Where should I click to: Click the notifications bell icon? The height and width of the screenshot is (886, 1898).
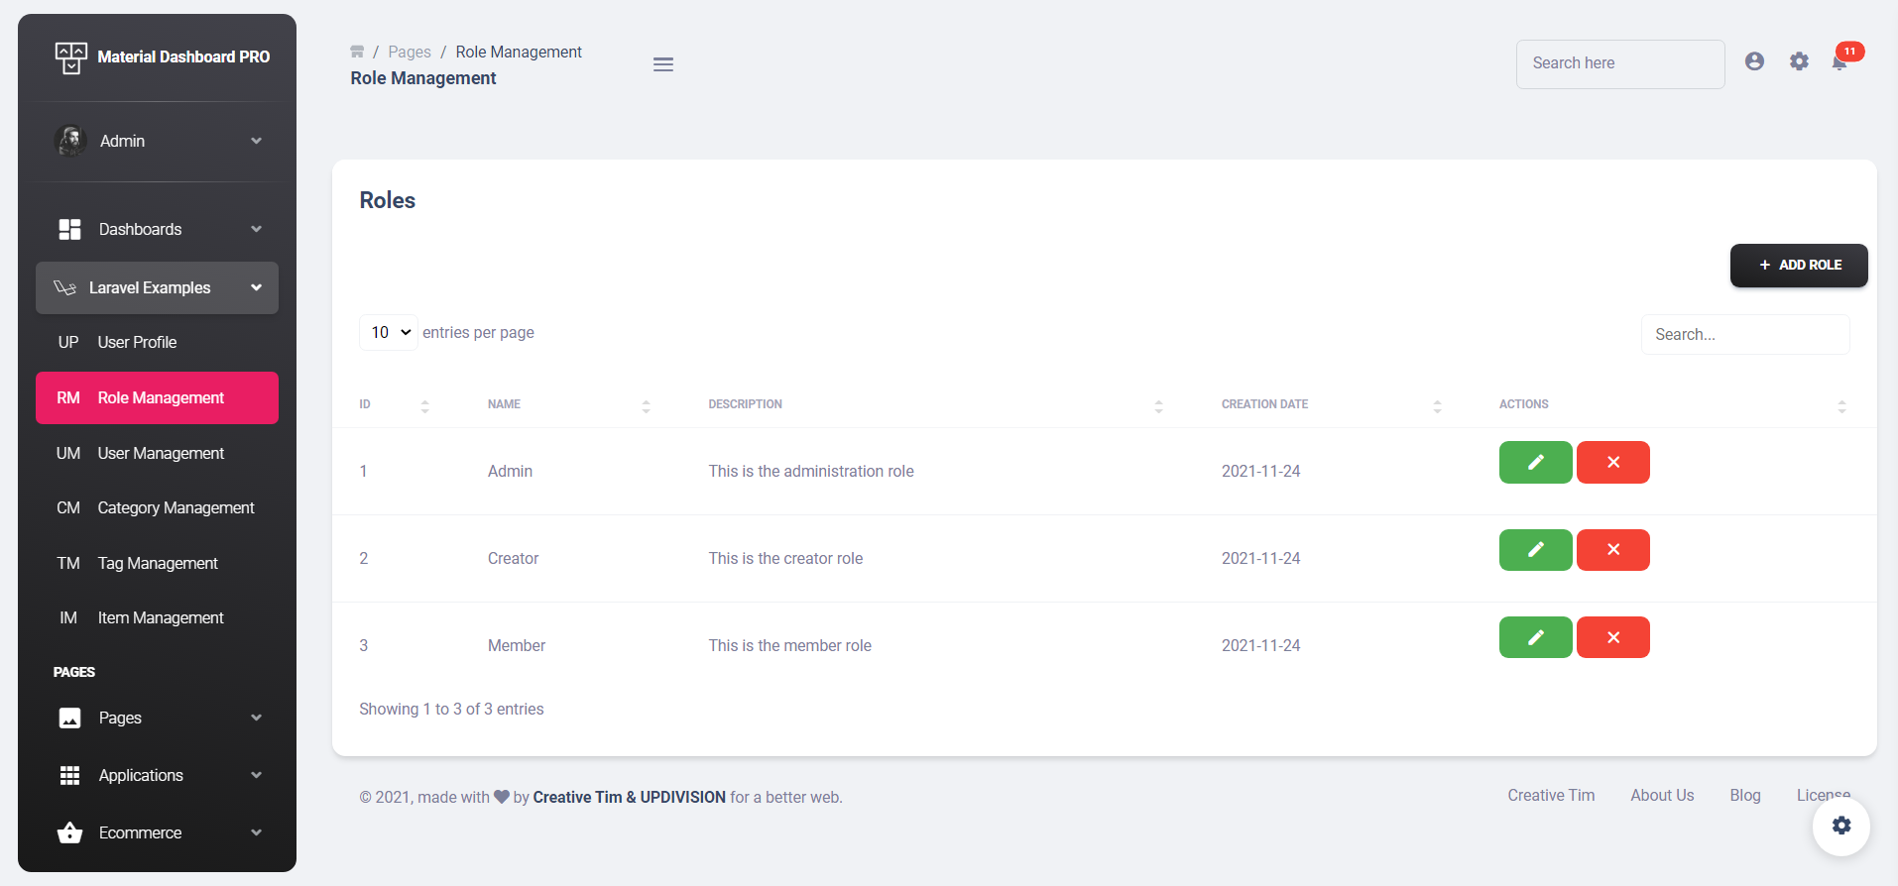tap(1839, 62)
